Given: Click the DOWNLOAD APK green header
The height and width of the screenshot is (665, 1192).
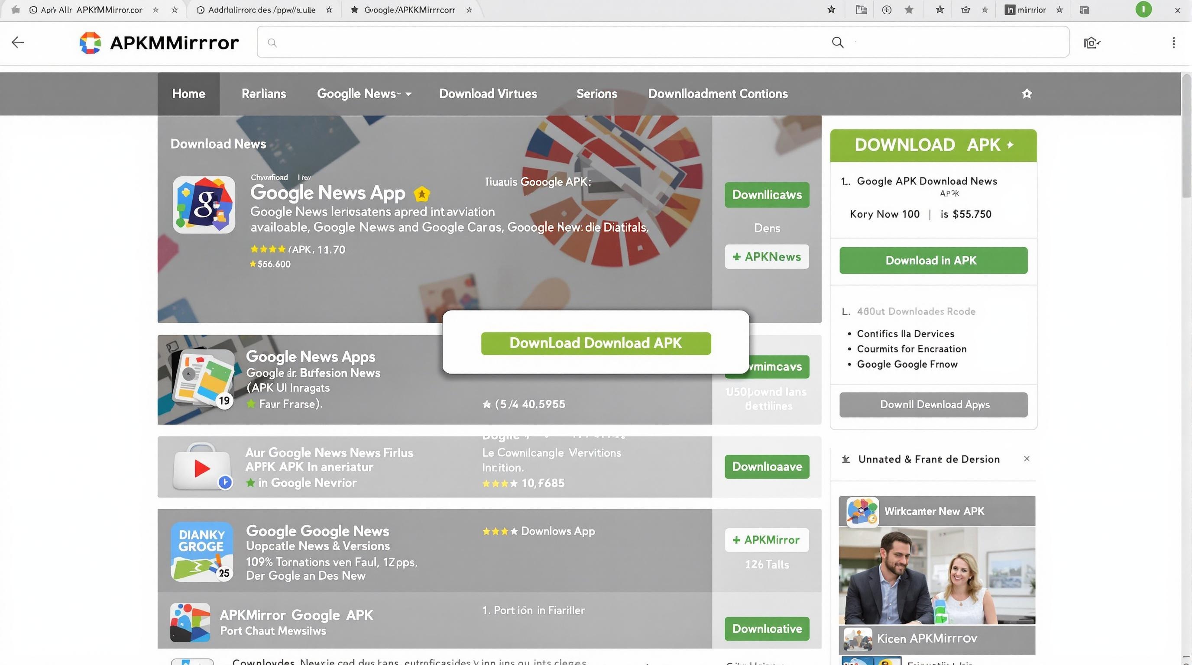Looking at the screenshot, I should click(933, 145).
